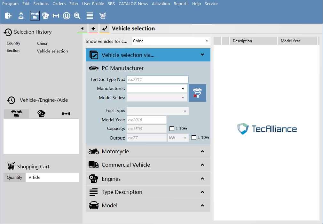Screen dimensions: 323x224
Task: Expand the Engines section
Action: 202,179
